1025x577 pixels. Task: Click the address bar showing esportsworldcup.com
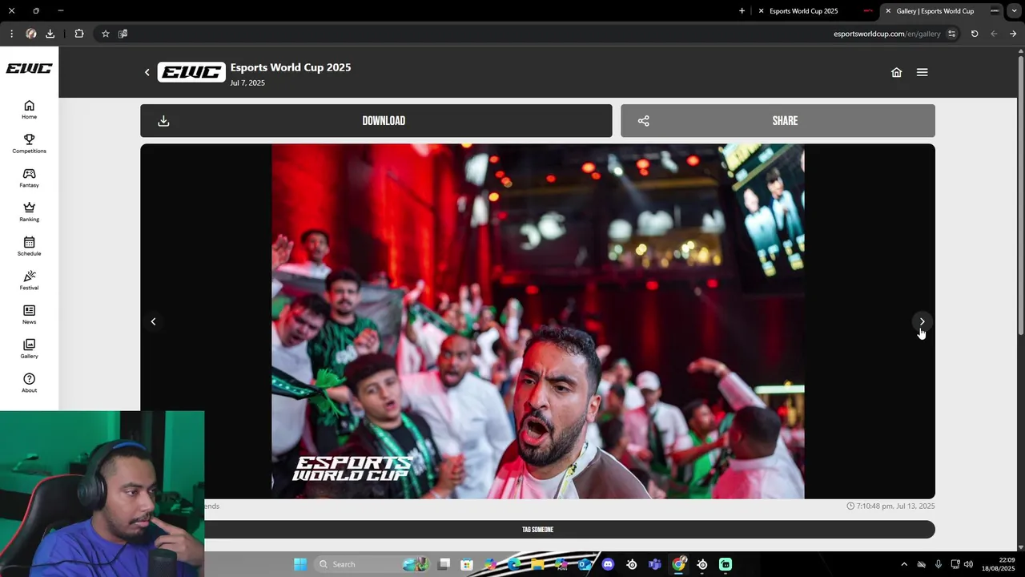[x=886, y=34]
